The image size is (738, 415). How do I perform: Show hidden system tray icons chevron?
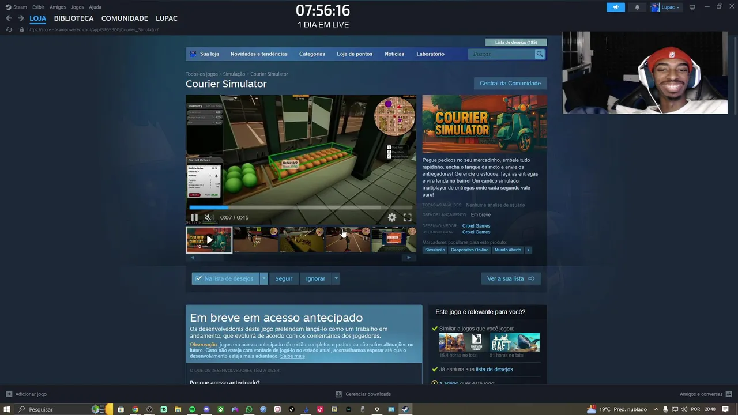(x=656, y=409)
